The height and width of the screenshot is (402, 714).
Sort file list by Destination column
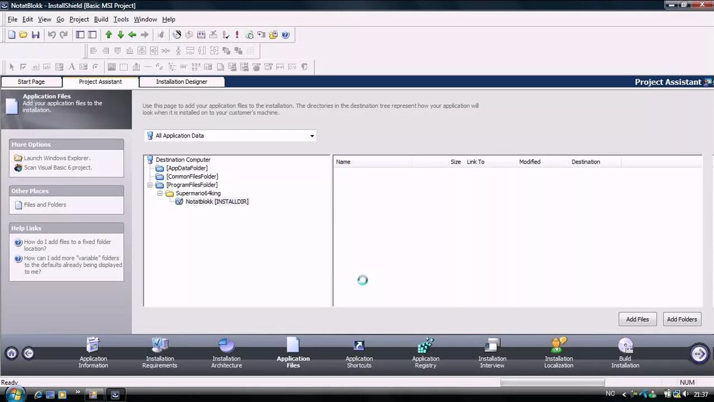tap(595, 162)
